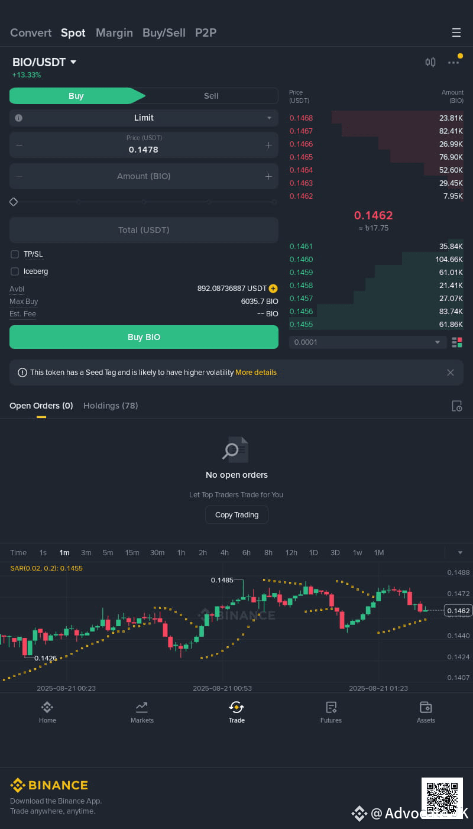Open the 0.0001 price precision dropdown
Viewport: 473px width, 829px height.
pyautogui.click(x=368, y=342)
